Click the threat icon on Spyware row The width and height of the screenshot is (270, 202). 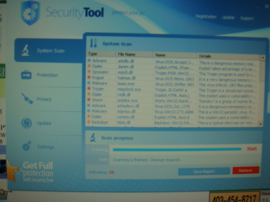click(89, 72)
